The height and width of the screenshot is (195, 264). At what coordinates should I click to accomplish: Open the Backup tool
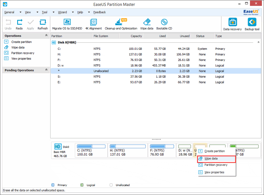click(252, 24)
